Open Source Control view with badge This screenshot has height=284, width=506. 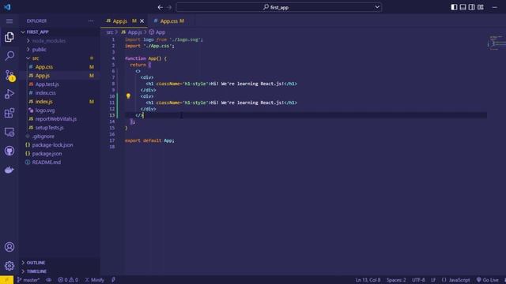click(x=9, y=76)
